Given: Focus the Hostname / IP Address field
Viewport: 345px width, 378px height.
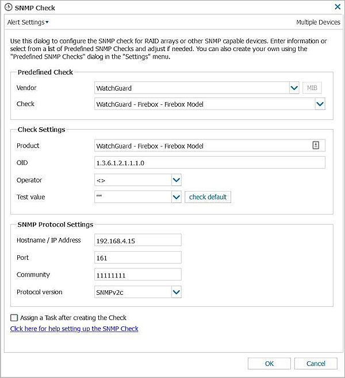Looking at the screenshot, I should [138, 240].
